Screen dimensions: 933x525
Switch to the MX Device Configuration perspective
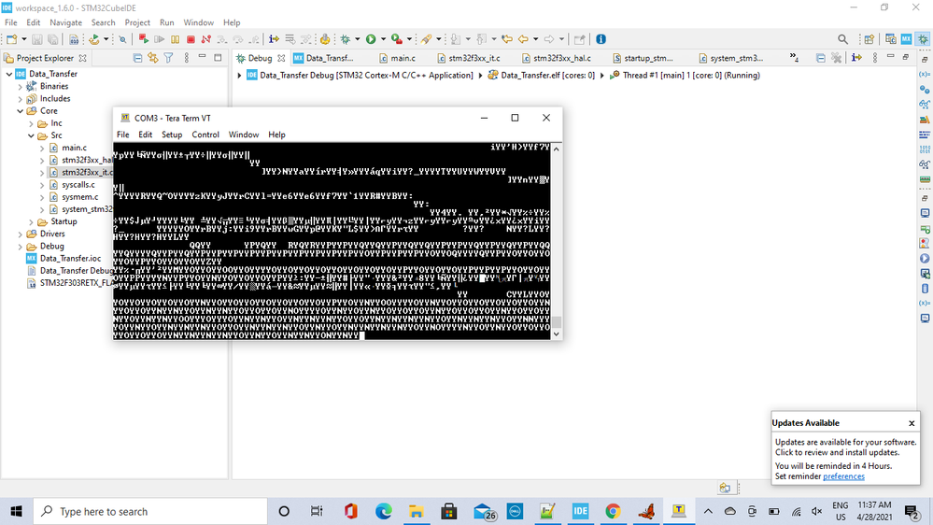(x=906, y=39)
